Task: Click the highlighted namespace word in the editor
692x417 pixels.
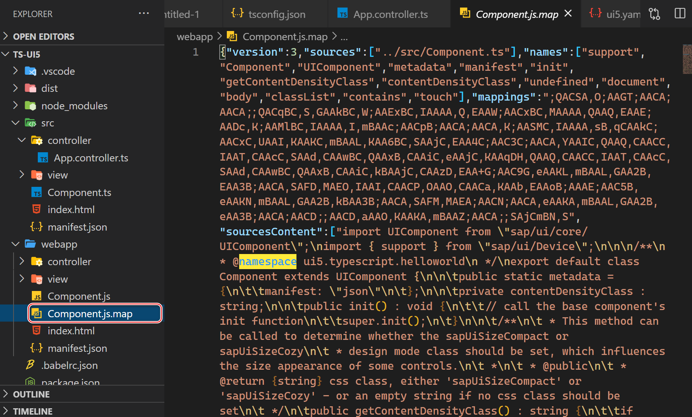Action: [x=268, y=262]
